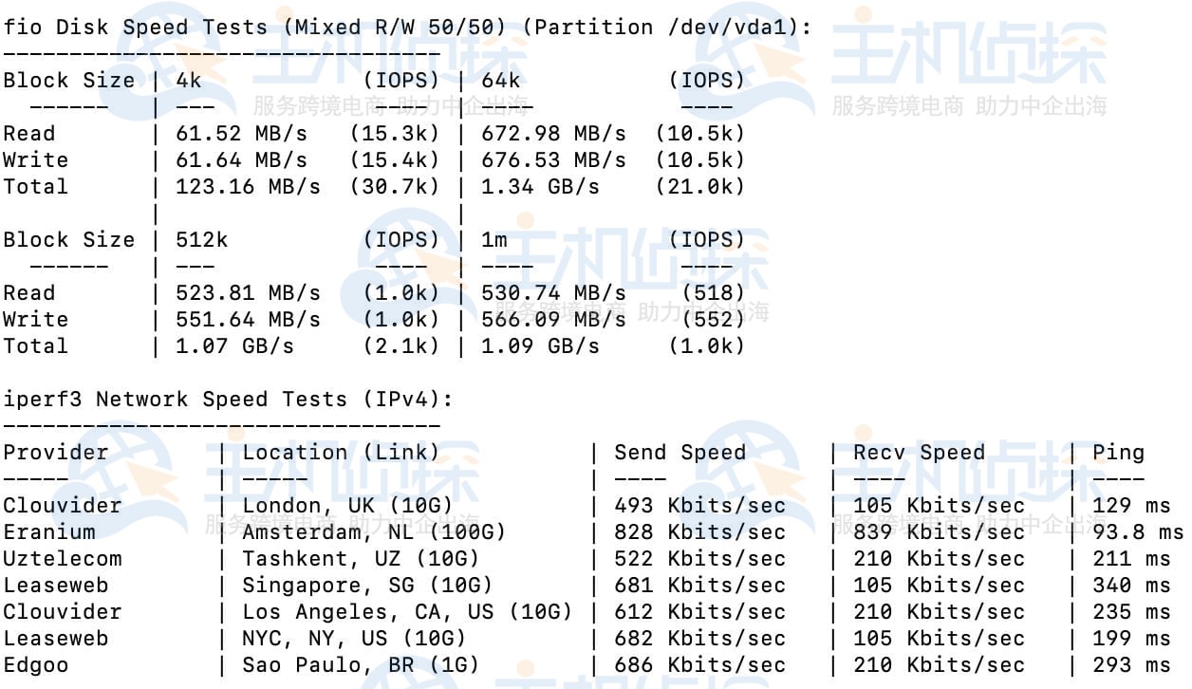Select the Uztelecom provider name
Screen dimensions: 1192x689
(62, 559)
